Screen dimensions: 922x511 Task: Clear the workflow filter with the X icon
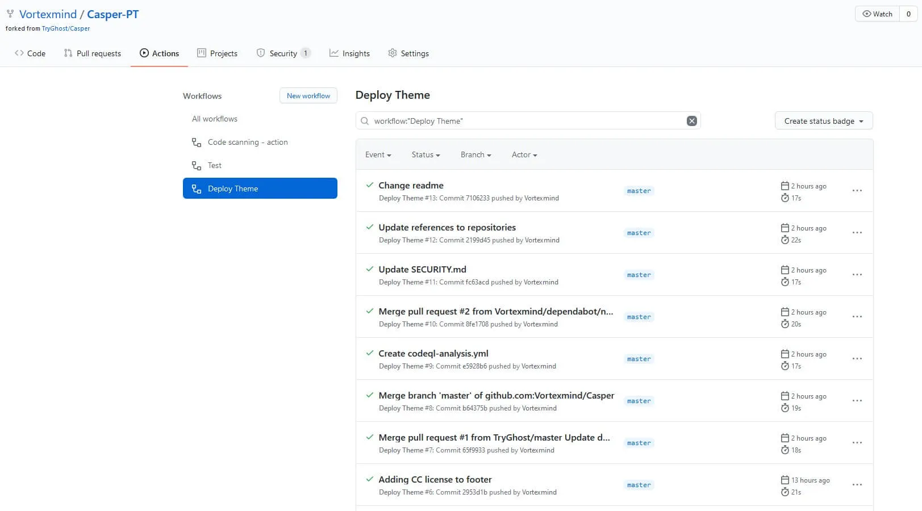pos(691,121)
